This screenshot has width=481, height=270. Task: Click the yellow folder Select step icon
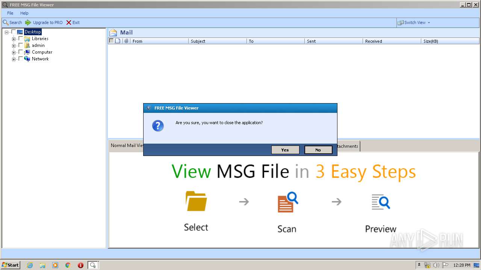[x=196, y=201]
